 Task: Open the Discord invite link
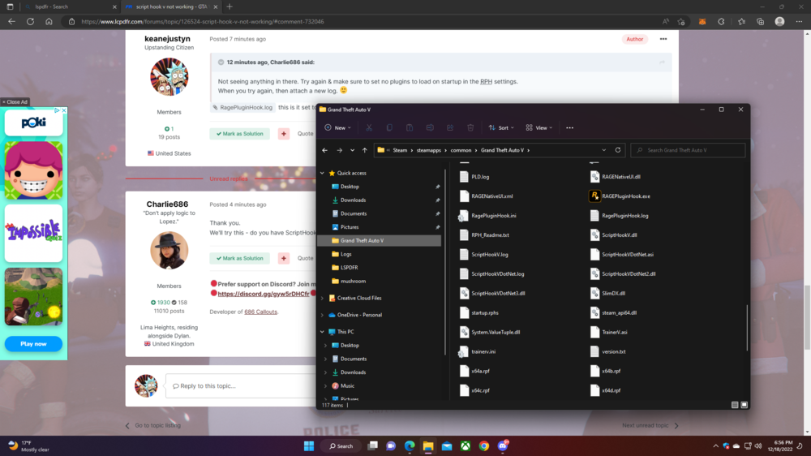click(x=264, y=294)
